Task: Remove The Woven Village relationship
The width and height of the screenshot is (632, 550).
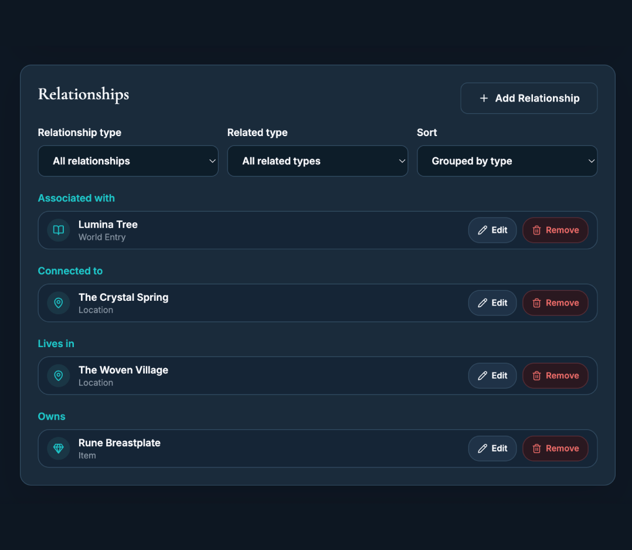Action: click(x=555, y=376)
